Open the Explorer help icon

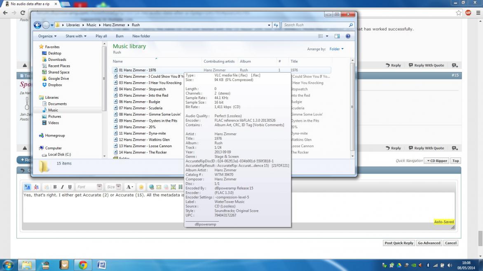coord(348,36)
